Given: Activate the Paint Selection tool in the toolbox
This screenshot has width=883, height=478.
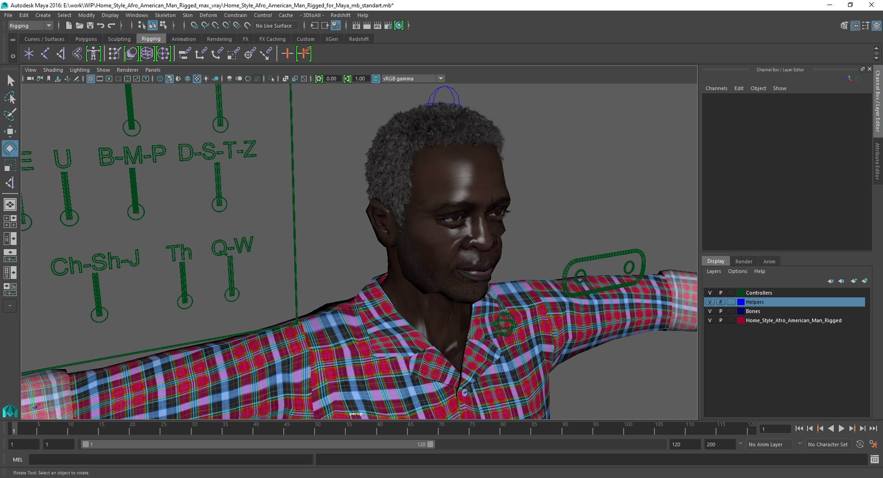Looking at the screenshot, I should coord(10,114).
